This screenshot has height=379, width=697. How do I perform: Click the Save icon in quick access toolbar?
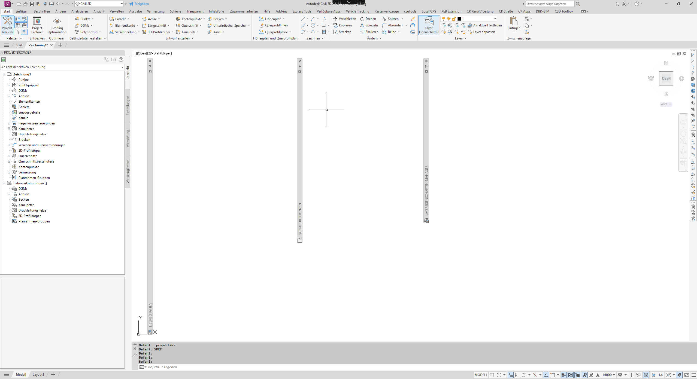pos(32,4)
